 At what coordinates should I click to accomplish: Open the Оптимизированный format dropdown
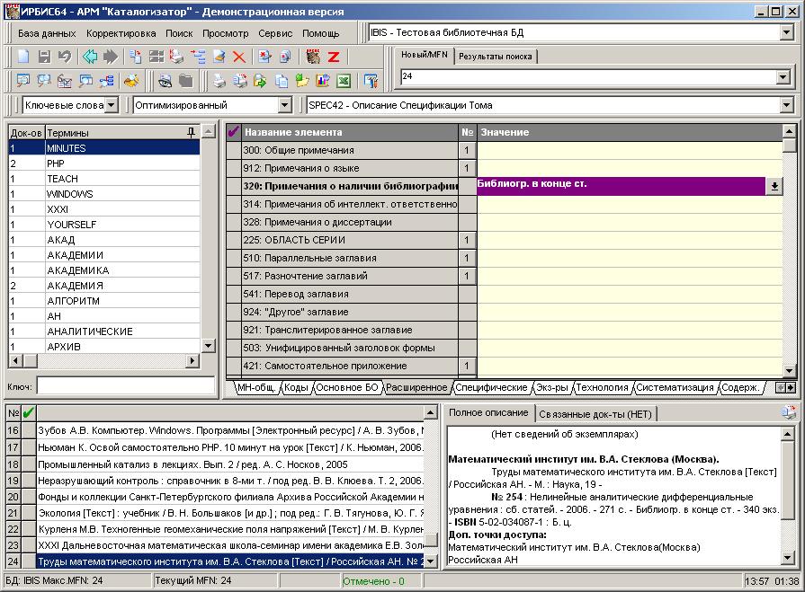click(285, 105)
